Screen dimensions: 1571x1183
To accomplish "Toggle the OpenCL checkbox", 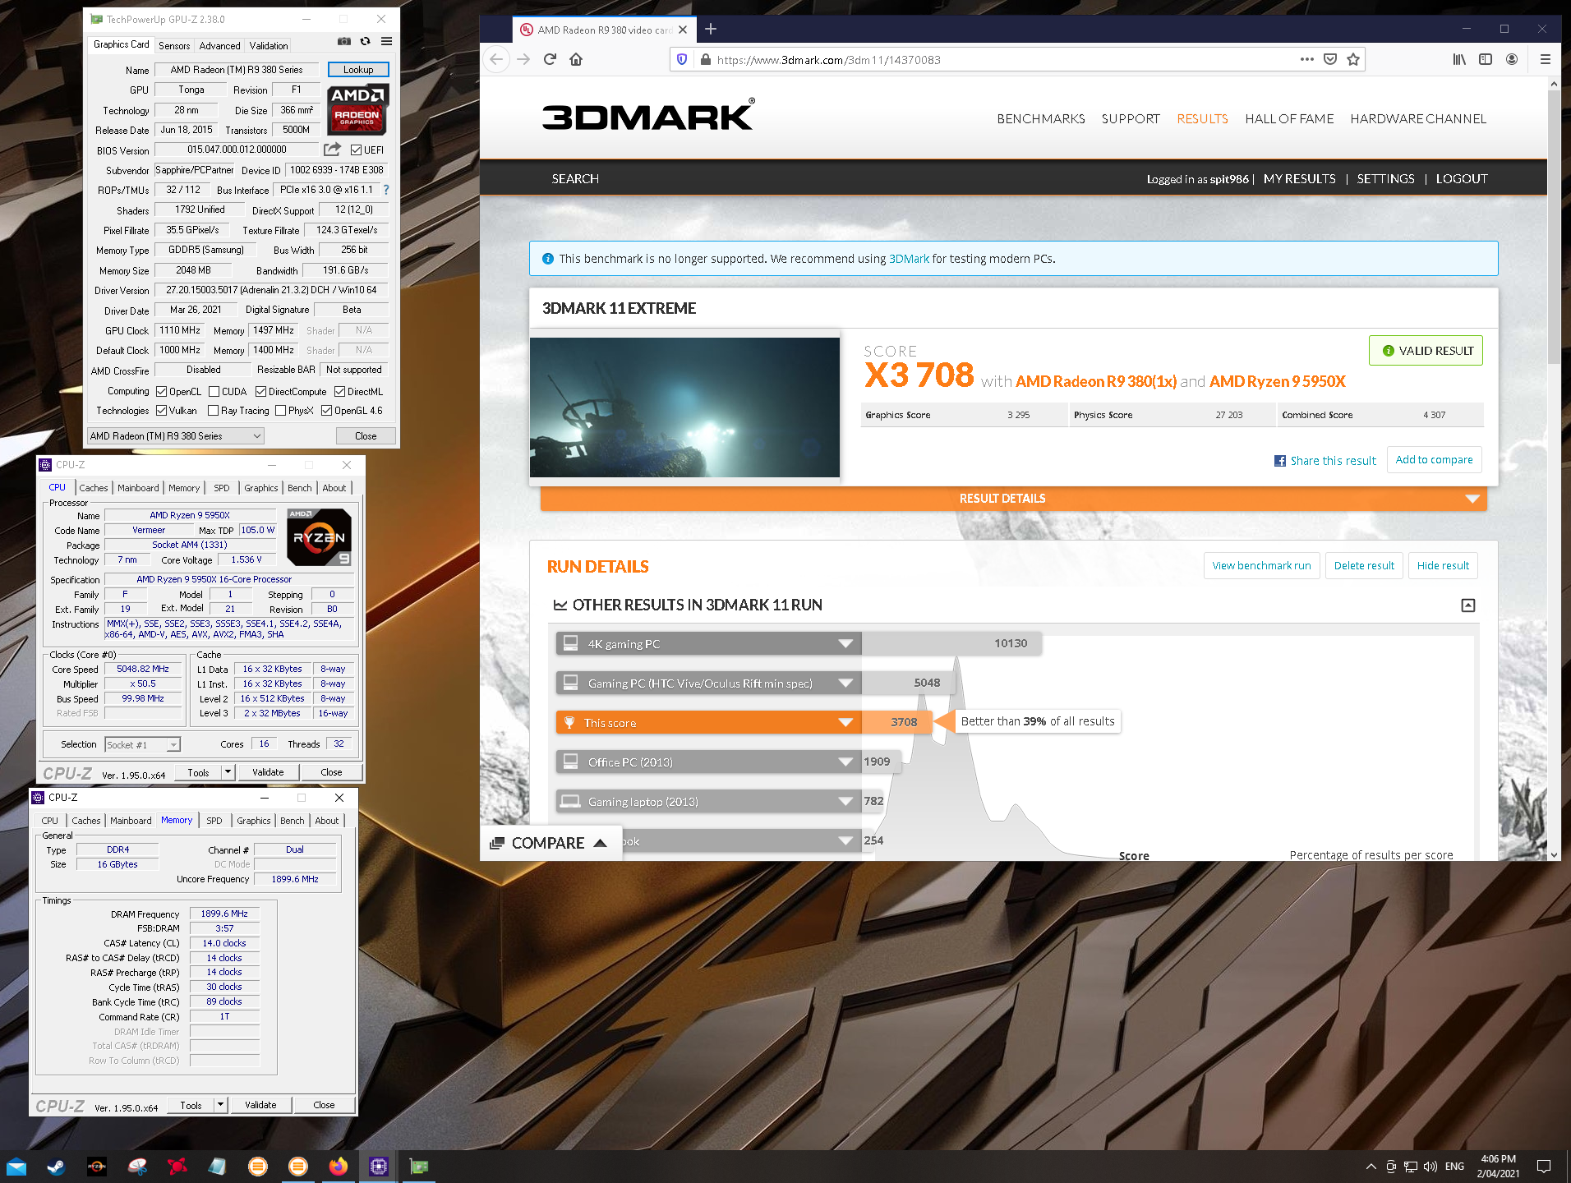I will point(162,391).
